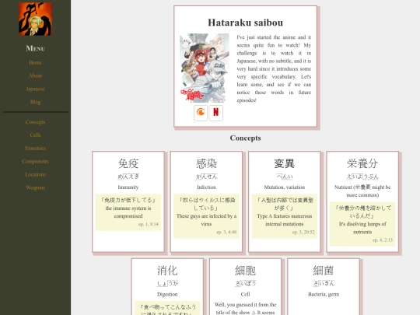
Task: Open the Hataraku saibou poster image
Action: click(x=205, y=68)
